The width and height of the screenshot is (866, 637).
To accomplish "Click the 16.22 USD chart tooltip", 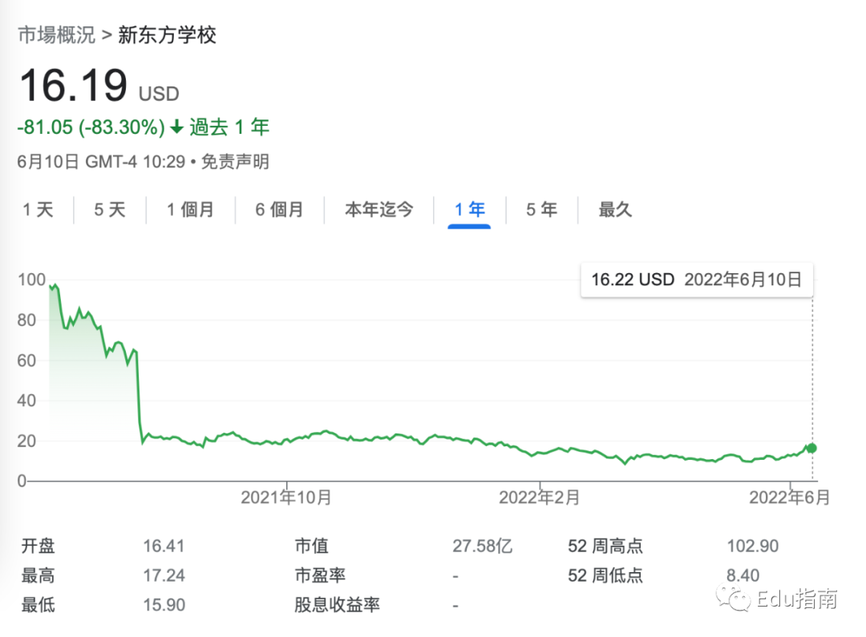I will [697, 280].
